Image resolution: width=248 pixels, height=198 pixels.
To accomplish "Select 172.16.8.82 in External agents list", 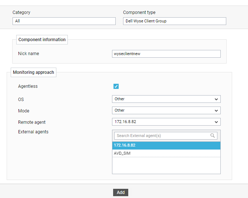I will coord(166,145).
